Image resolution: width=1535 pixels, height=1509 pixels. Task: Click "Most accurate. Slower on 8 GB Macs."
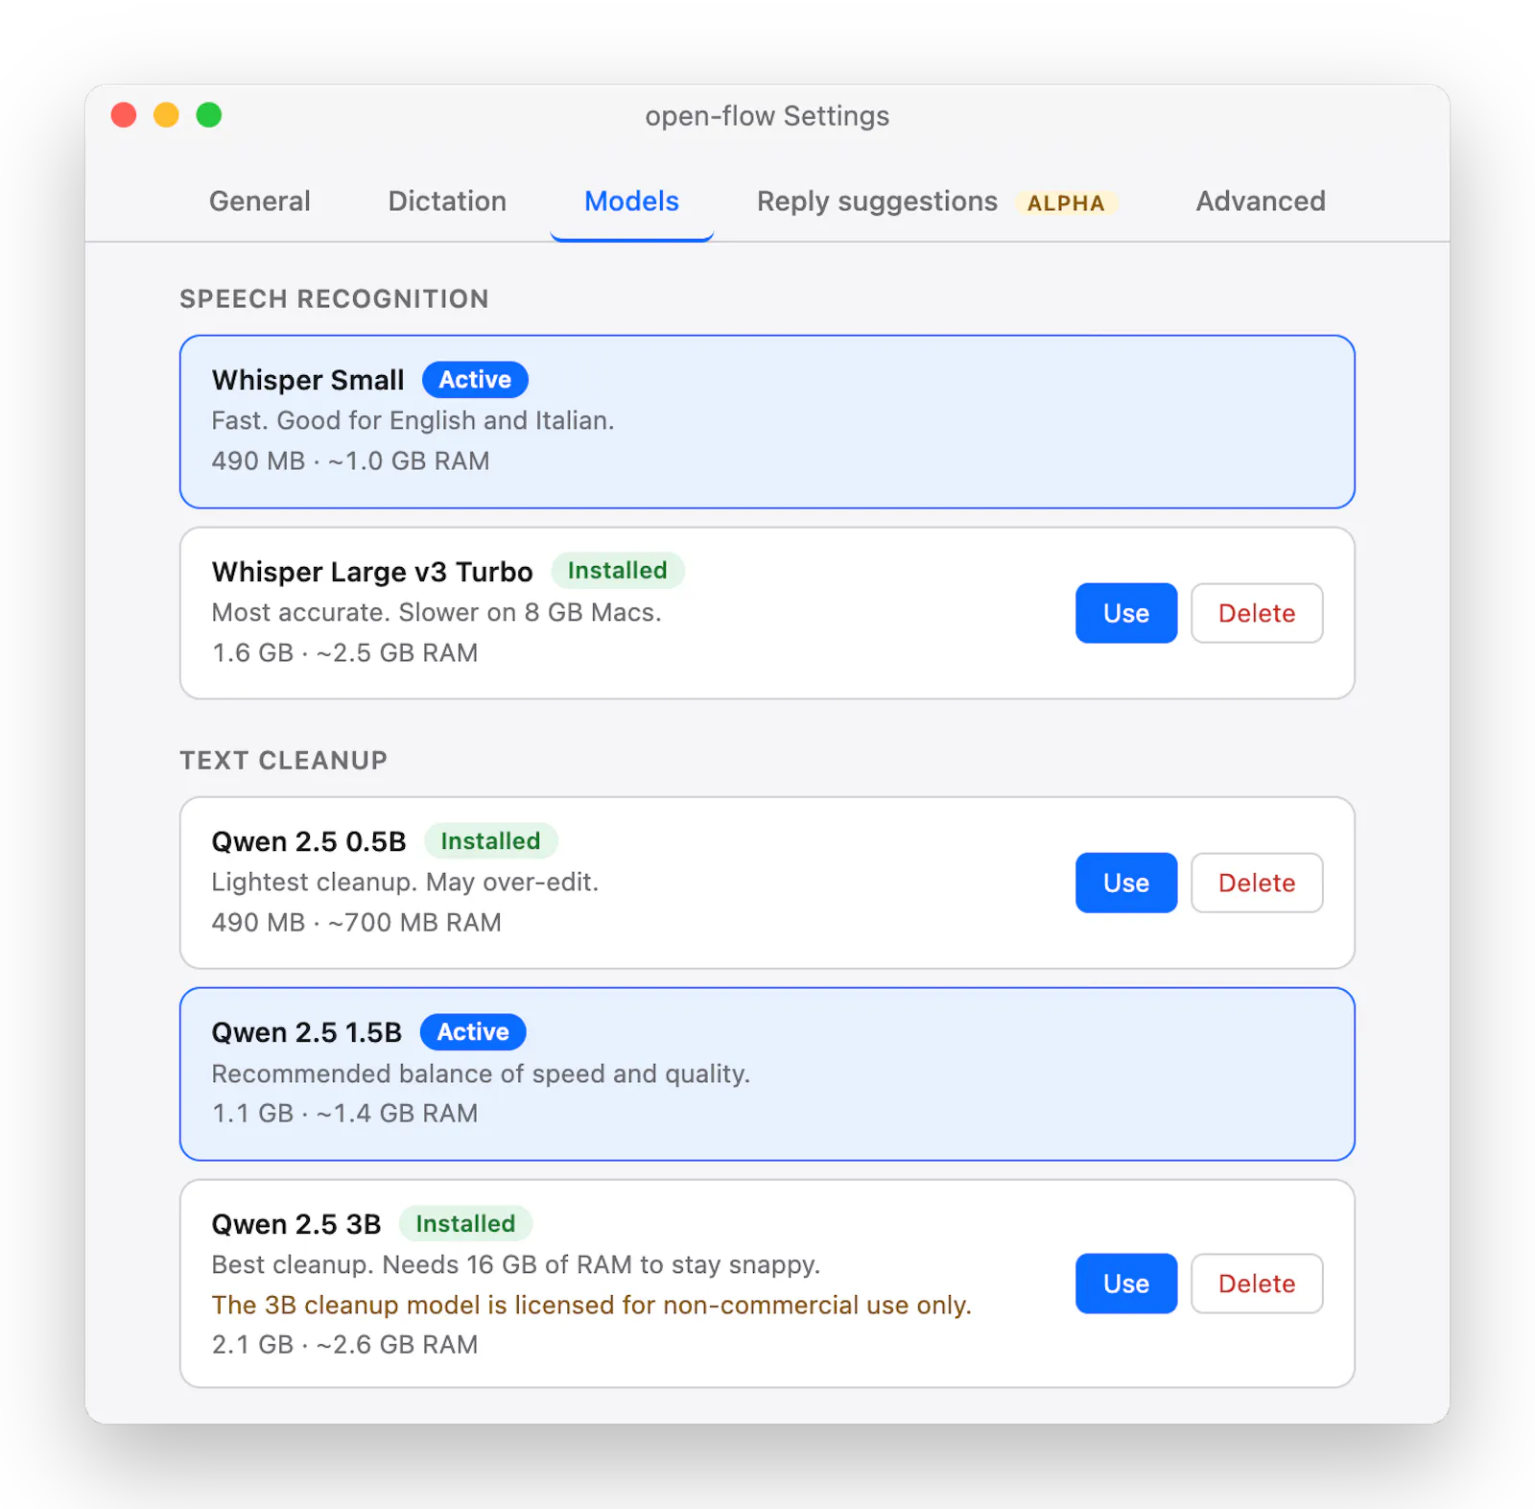point(437,613)
